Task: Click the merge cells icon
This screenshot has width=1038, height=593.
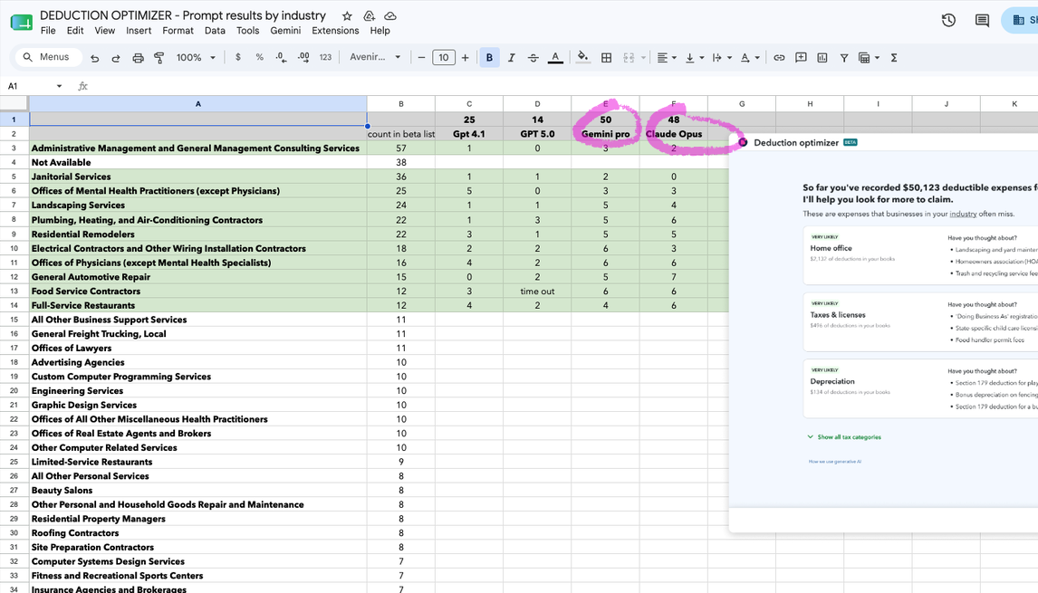Action: pos(629,58)
